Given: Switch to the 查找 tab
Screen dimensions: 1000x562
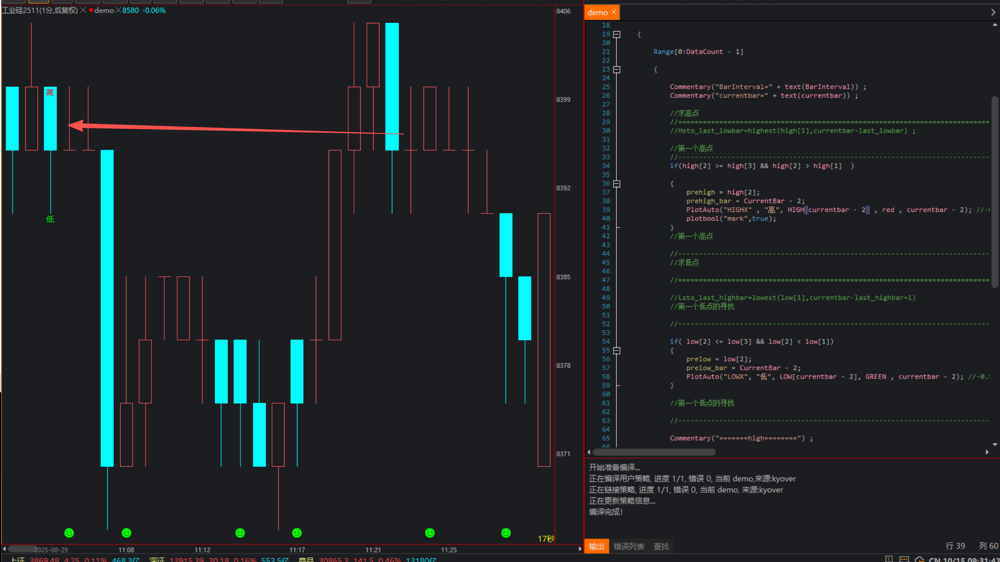Looking at the screenshot, I should pyautogui.click(x=661, y=546).
